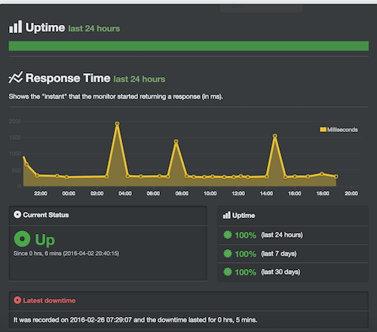Click the red Latest downtime icon
This screenshot has width=377, height=332.
(x=17, y=300)
